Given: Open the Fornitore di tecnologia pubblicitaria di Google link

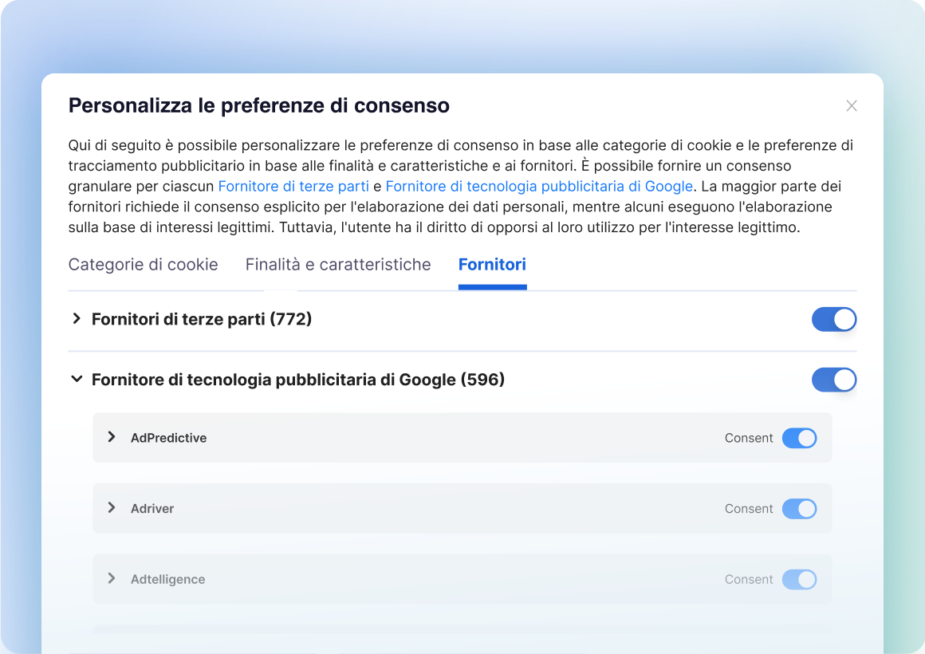Looking at the screenshot, I should 539,187.
